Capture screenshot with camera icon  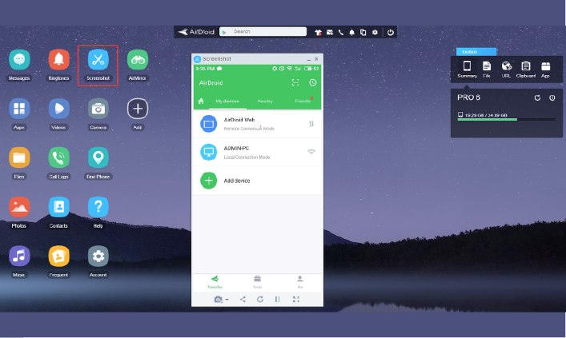[218, 300]
